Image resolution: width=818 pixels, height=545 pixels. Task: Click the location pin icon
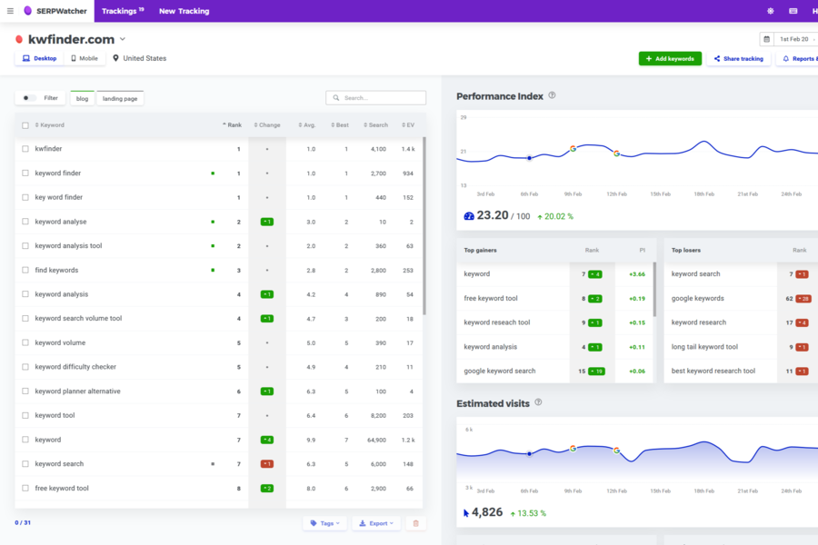pyautogui.click(x=115, y=58)
